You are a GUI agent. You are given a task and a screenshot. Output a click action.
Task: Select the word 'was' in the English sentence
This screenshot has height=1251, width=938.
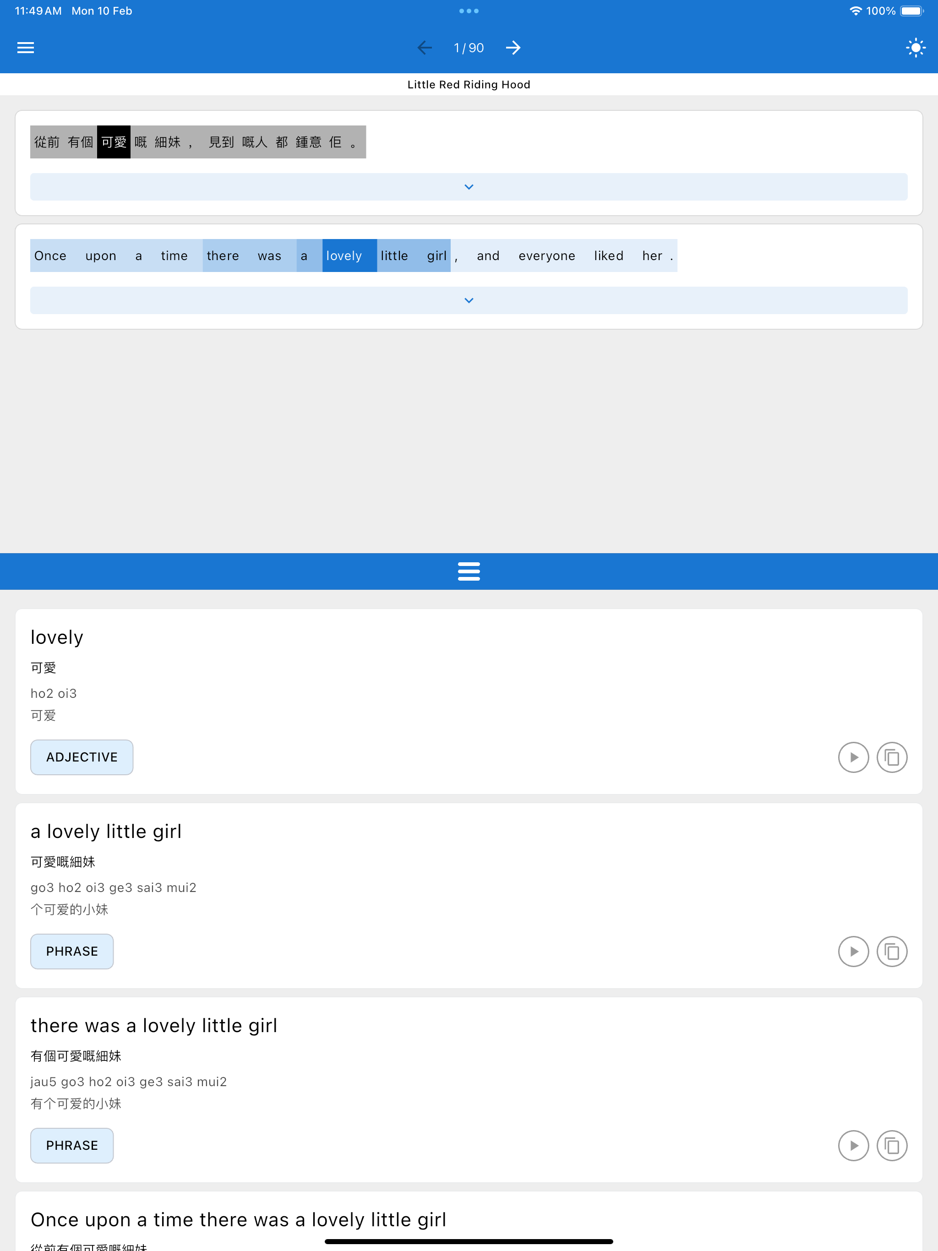(x=269, y=256)
